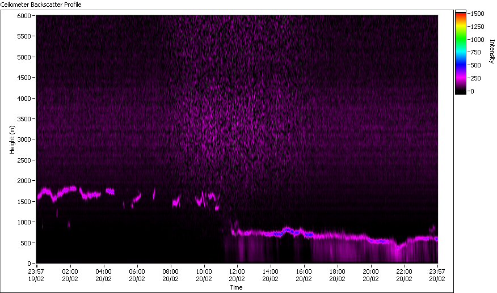497x293 pixels.
Task: Click the 'Ceilometer Backscatter Profile' title
Action: click(x=41, y=5)
